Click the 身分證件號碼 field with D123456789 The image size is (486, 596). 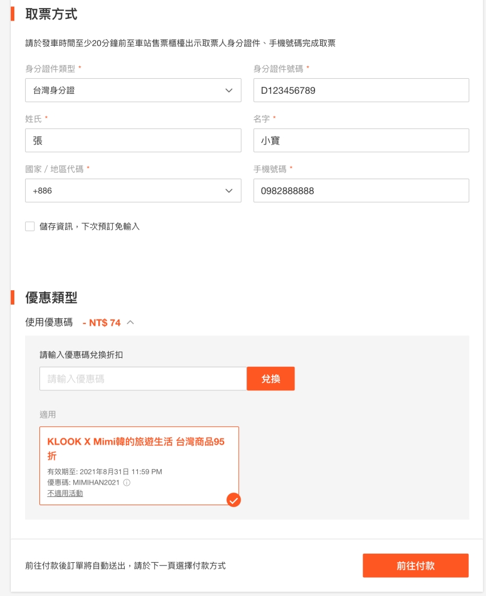361,90
